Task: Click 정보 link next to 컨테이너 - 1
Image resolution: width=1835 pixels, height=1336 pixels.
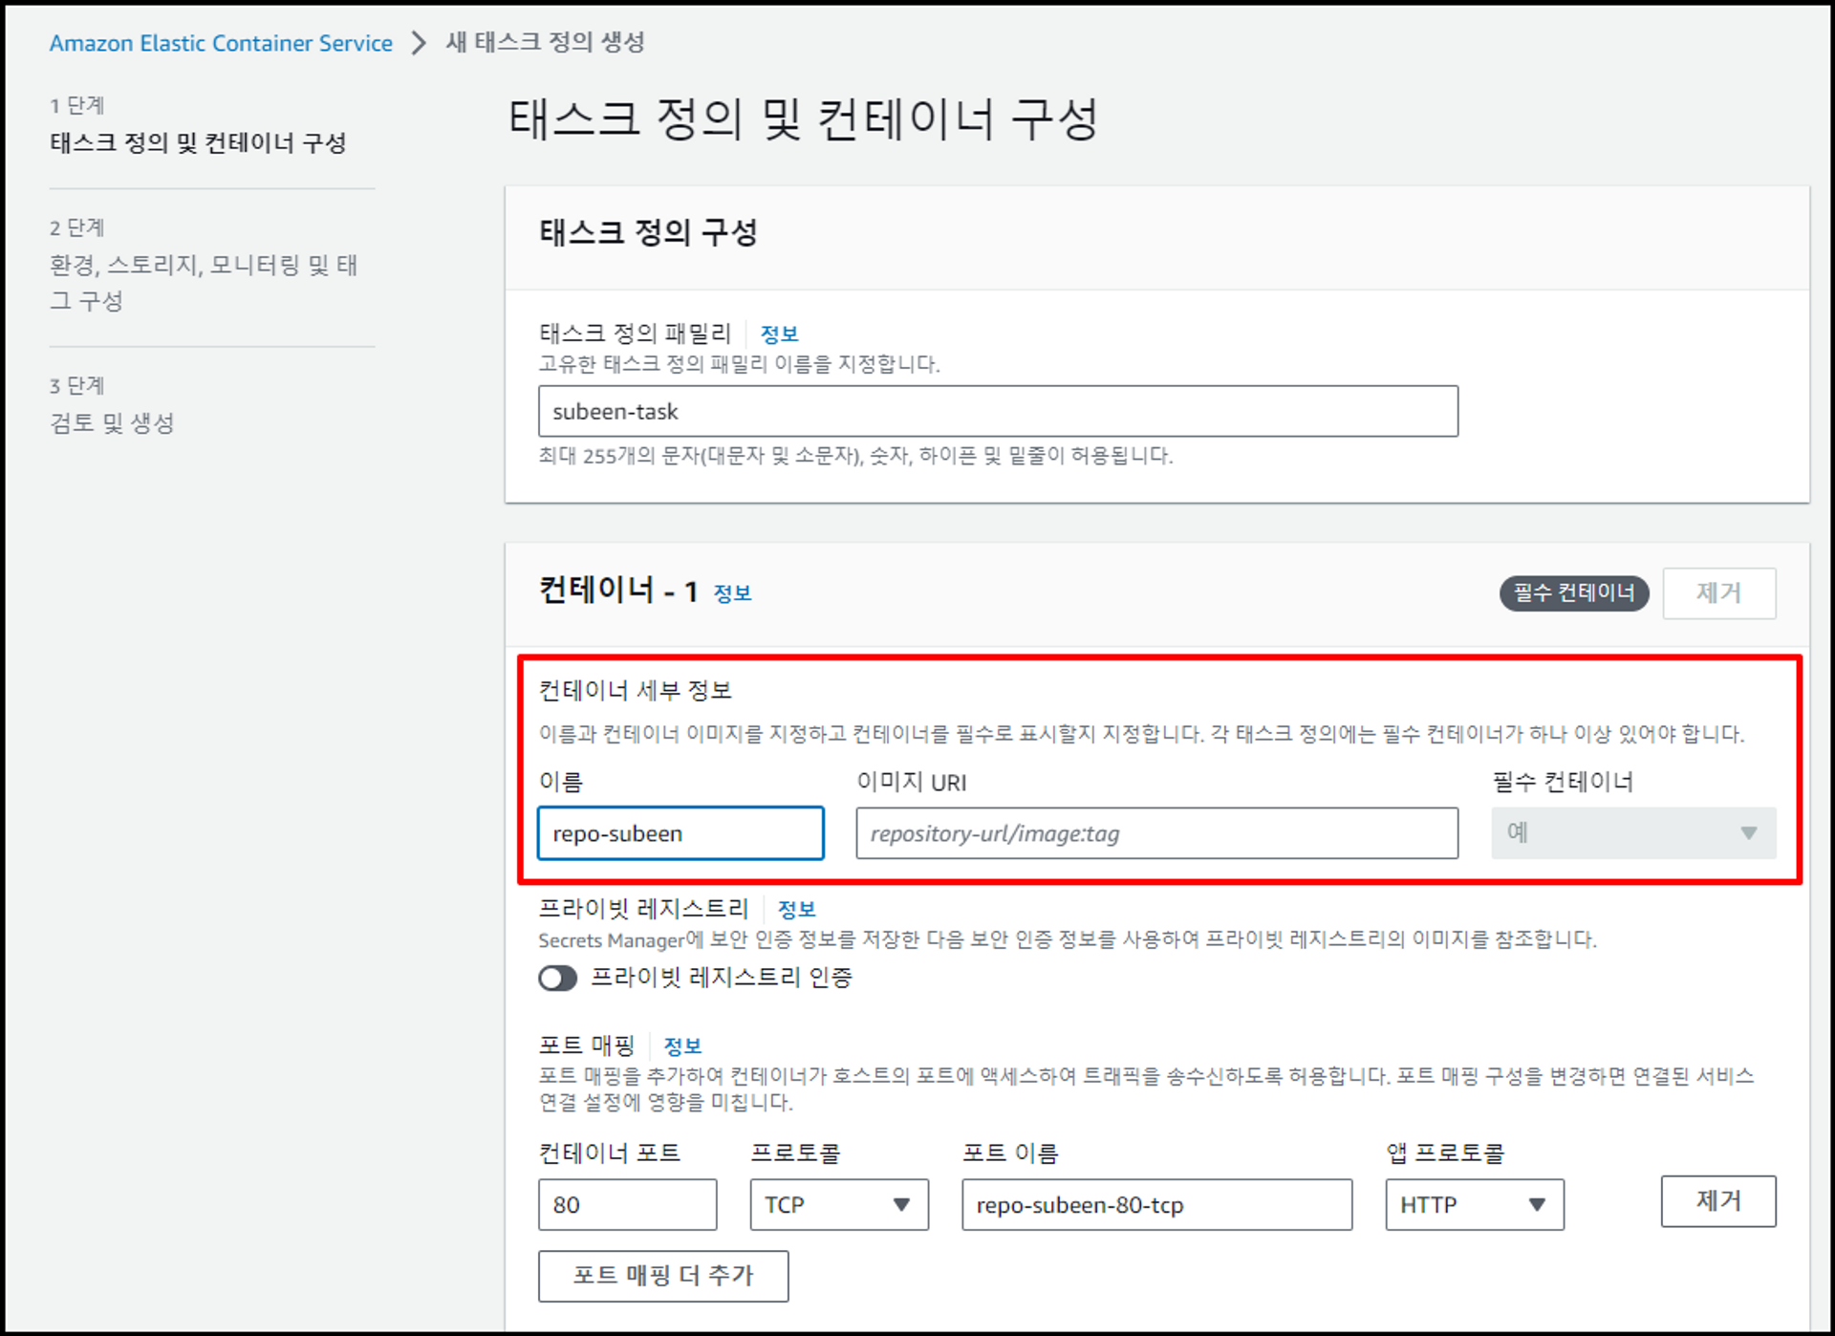Action: (732, 593)
